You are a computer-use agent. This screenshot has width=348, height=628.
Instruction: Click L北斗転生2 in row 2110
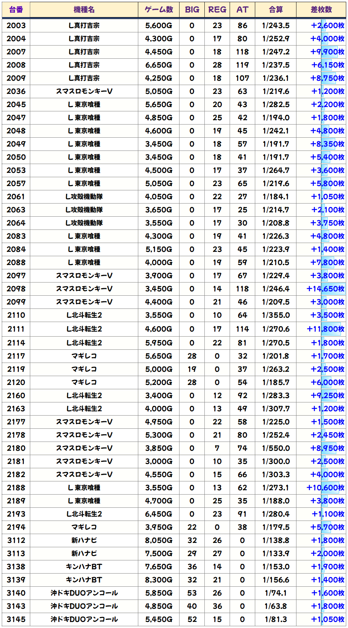point(84,315)
